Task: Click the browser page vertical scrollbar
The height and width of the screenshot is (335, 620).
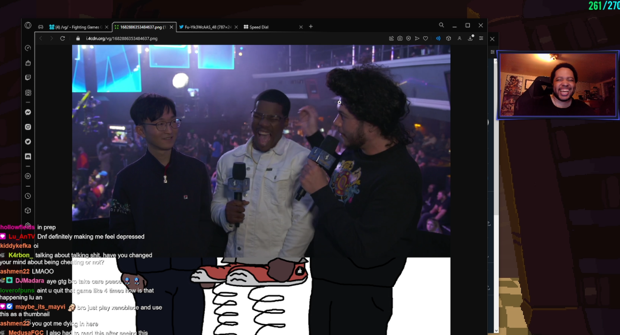Action: (495, 140)
